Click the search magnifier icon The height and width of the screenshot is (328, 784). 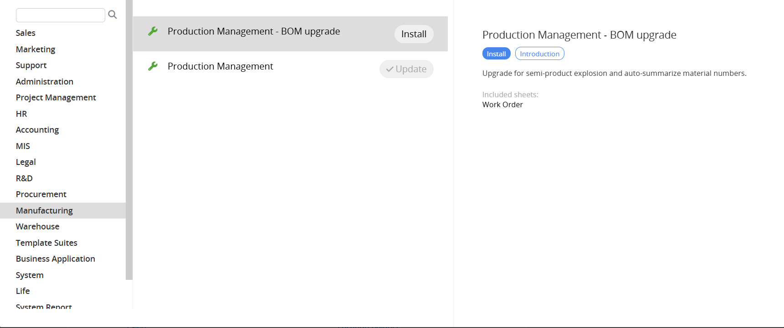click(113, 15)
